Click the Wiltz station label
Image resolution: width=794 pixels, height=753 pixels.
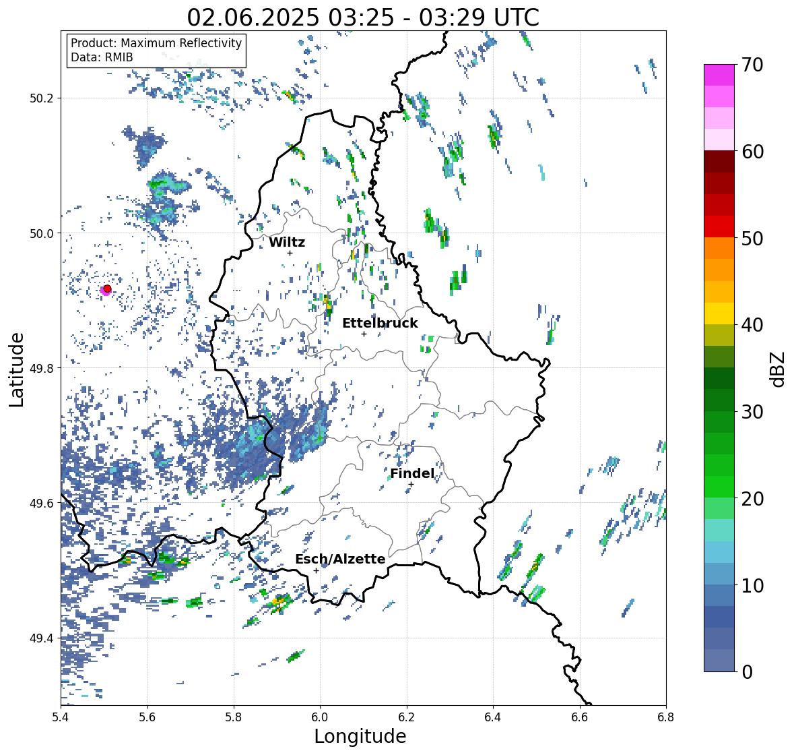pyautogui.click(x=287, y=242)
